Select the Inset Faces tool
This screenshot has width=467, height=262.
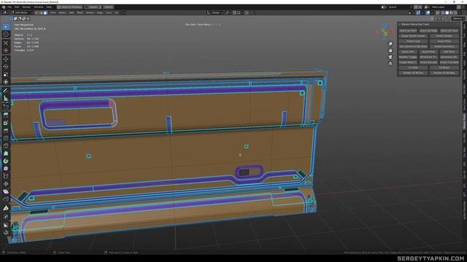6,123
